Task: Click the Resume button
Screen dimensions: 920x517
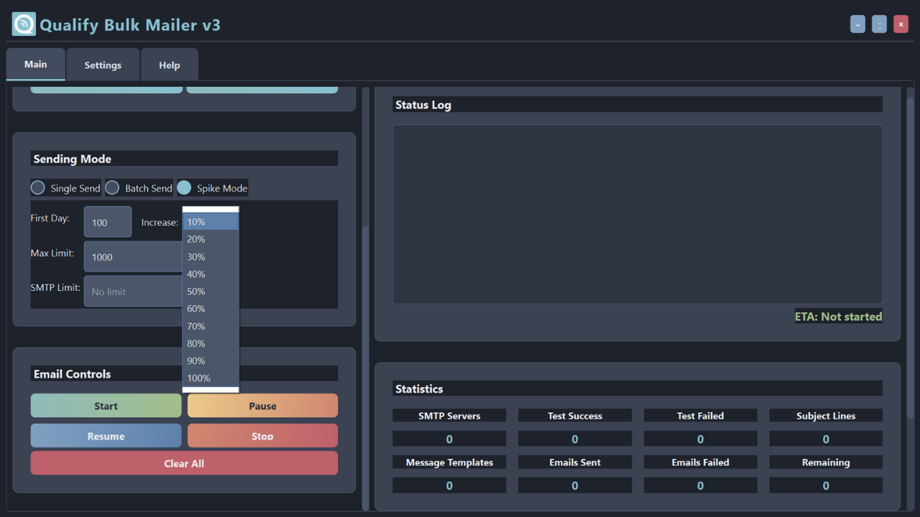Action: pos(106,436)
